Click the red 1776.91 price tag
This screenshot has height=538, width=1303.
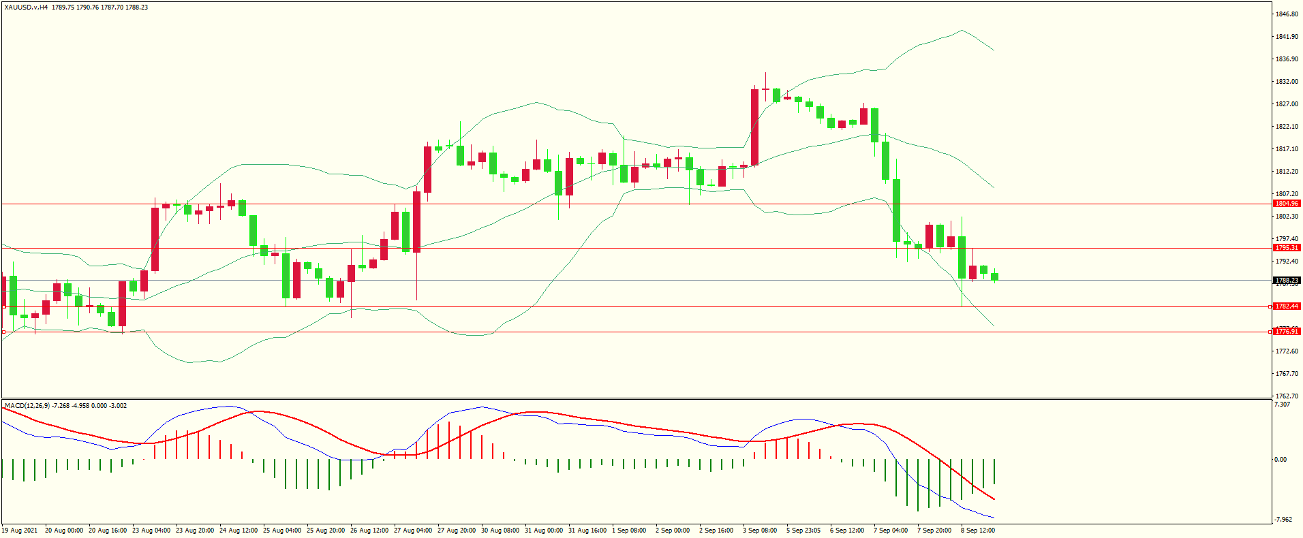click(x=1287, y=332)
